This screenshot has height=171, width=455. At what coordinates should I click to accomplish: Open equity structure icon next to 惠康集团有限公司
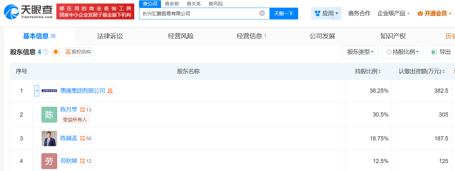(x=110, y=91)
